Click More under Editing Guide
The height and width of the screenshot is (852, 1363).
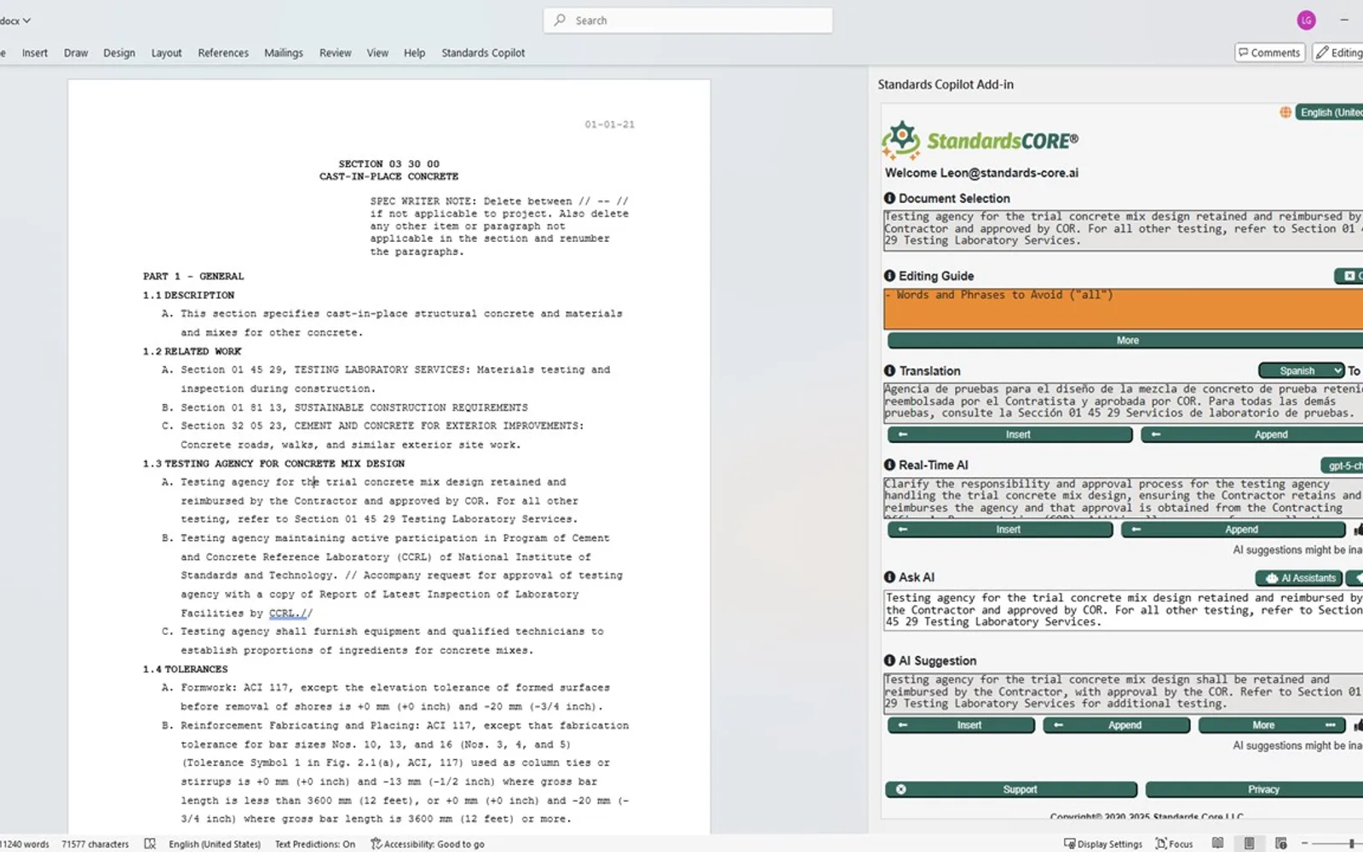pos(1125,340)
